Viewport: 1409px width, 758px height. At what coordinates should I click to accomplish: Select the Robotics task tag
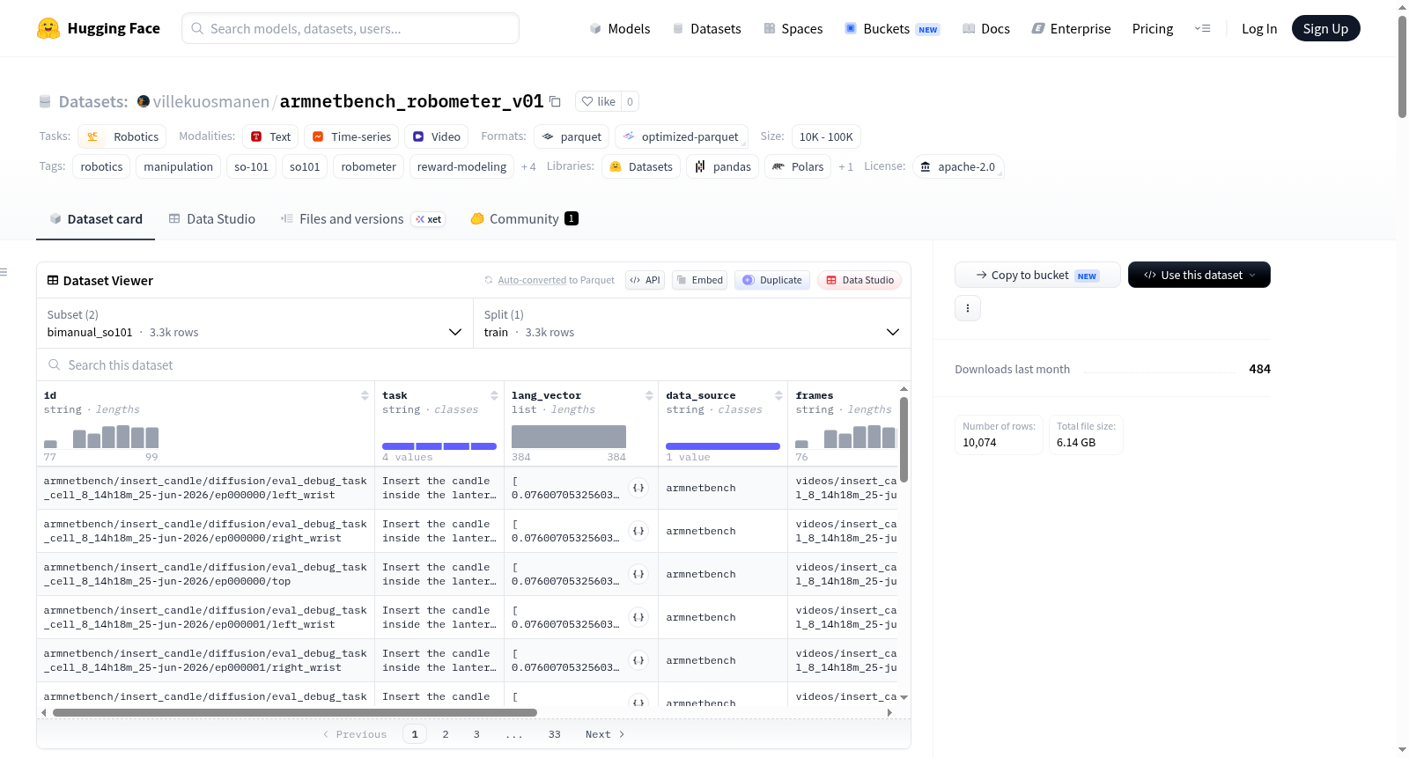tap(122, 136)
